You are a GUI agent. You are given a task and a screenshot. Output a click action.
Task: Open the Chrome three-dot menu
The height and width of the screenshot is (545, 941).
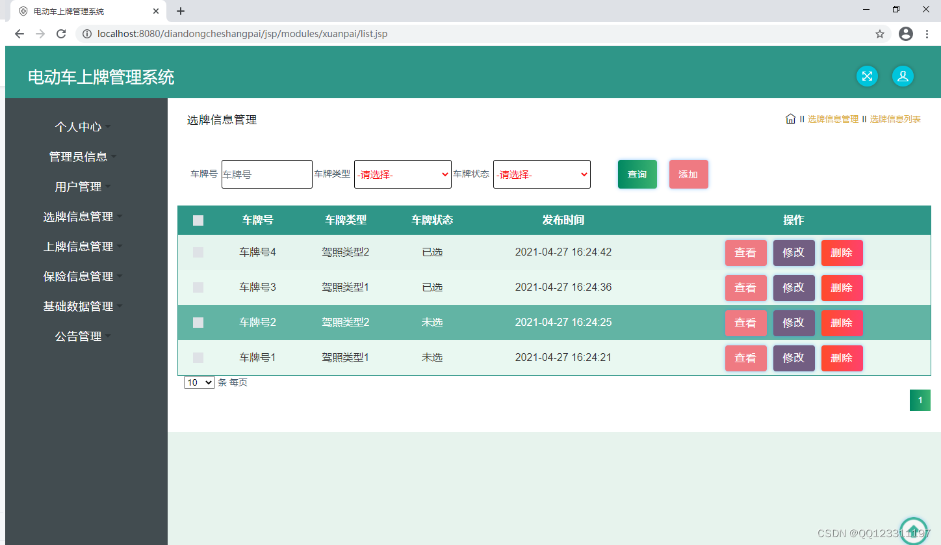click(927, 34)
